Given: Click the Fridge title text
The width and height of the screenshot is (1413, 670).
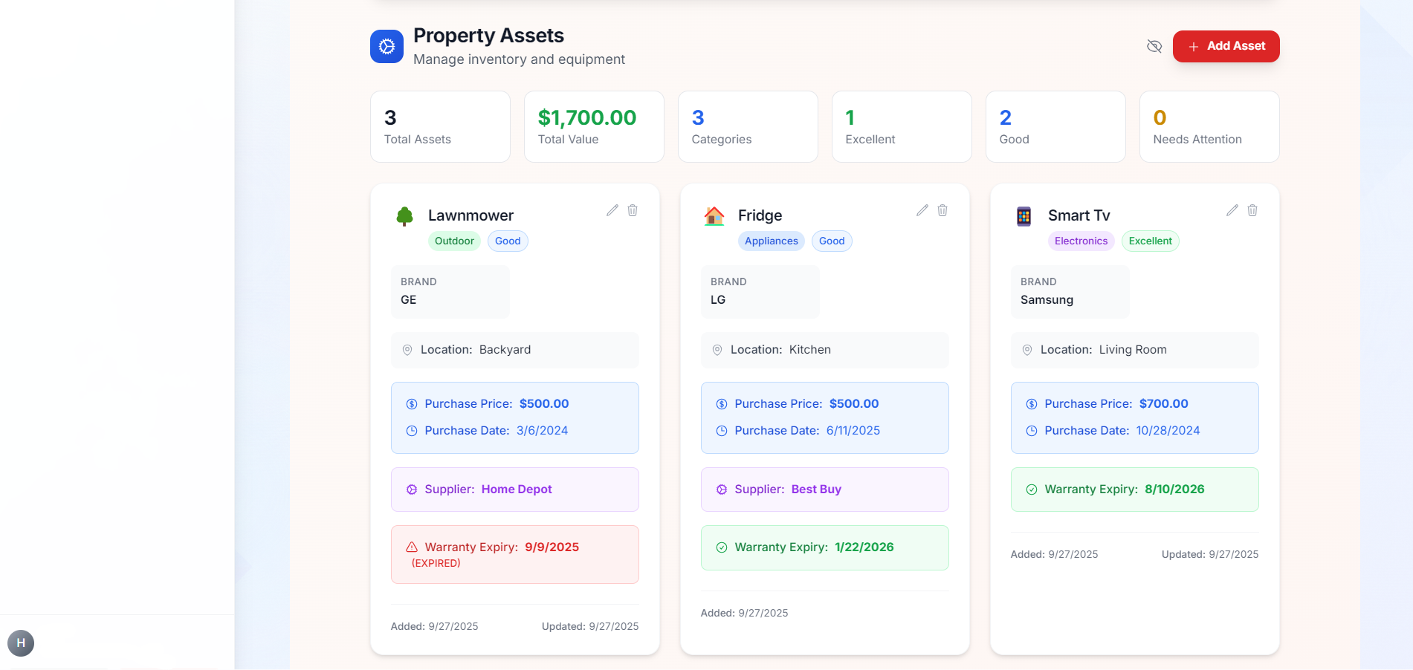Looking at the screenshot, I should pos(760,215).
